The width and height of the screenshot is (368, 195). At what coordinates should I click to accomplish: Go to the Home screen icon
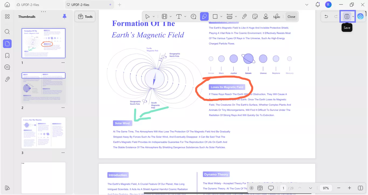pos(7,5)
